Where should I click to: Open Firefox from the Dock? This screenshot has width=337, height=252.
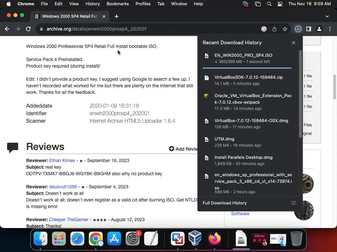coord(215,239)
